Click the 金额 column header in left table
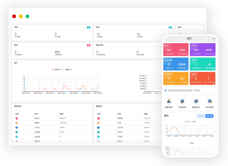 (62, 114)
